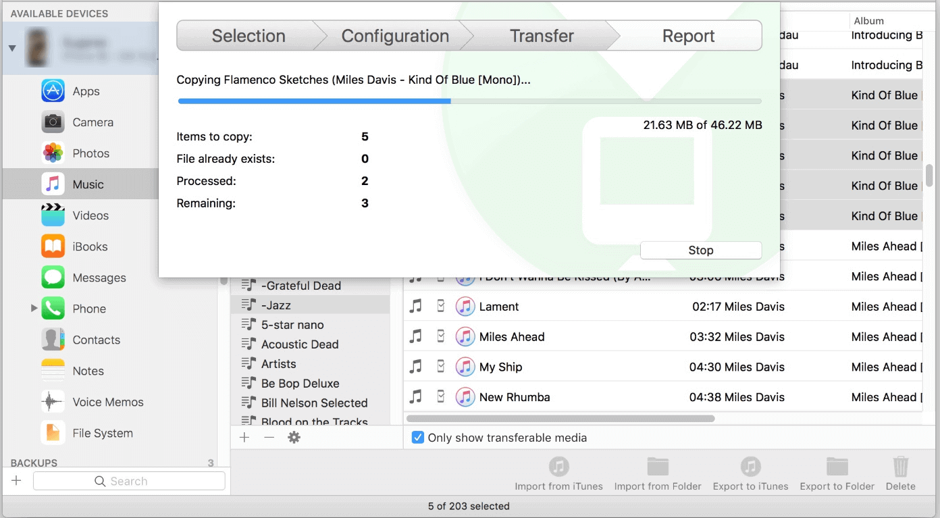Image resolution: width=940 pixels, height=518 pixels.
Task: Click the Search field in sidebar
Action: pos(129,481)
